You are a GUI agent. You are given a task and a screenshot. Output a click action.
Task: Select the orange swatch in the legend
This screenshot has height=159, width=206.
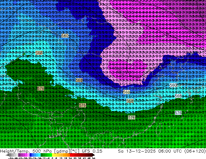click(x=67, y=155)
